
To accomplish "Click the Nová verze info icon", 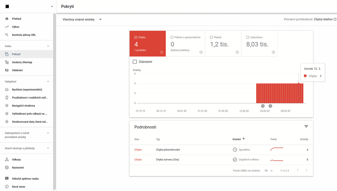I will (x=7, y=186).
